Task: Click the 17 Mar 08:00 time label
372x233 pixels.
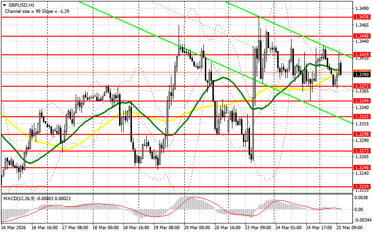Action: pyautogui.click(x=75, y=228)
